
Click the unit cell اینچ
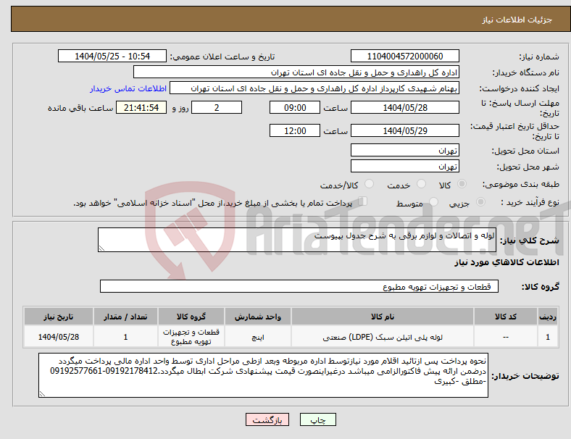258,337
